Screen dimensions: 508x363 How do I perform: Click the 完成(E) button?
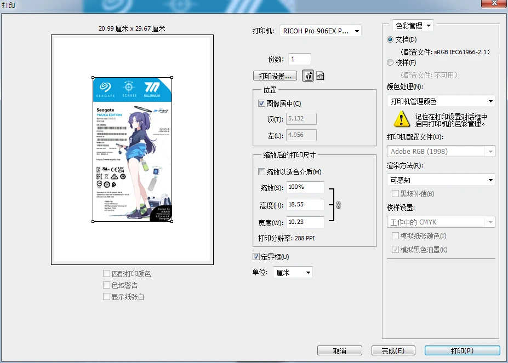[393, 351]
